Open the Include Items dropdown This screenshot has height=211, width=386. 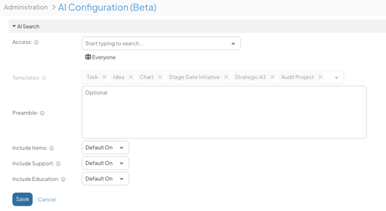click(105, 148)
